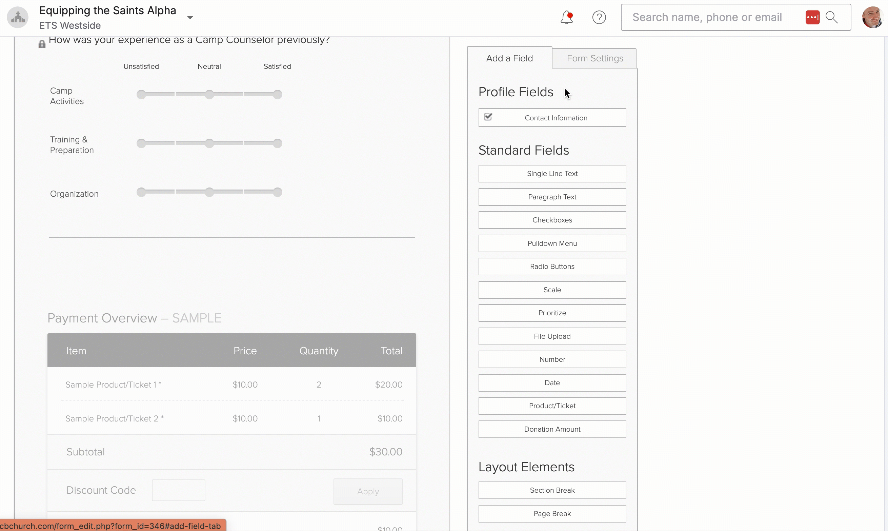Add a Donation Amount field
Viewport: 888px width, 531px height.
552,429
